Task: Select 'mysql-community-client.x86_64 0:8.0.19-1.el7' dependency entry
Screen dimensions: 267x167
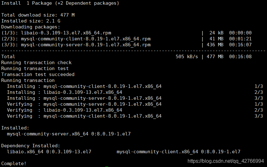Action: [x=179, y=152]
